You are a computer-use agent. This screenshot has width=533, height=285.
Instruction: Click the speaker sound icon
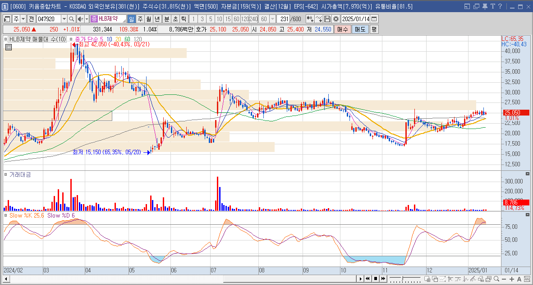(x=80, y=19)
